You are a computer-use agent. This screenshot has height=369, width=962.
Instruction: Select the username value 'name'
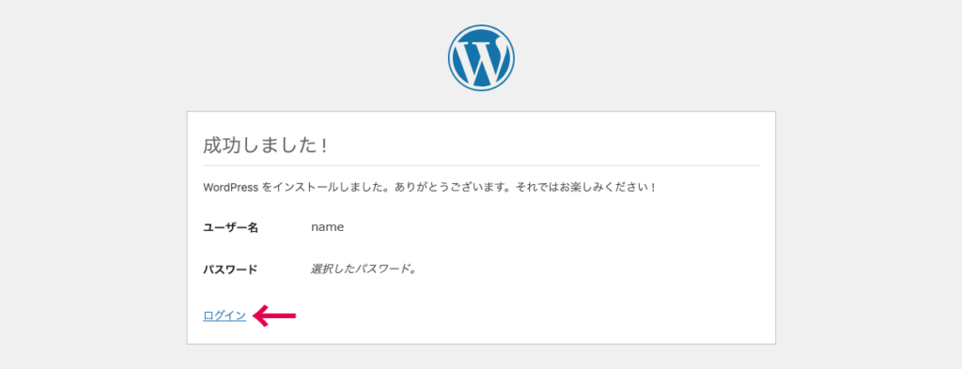click(328, 227)
